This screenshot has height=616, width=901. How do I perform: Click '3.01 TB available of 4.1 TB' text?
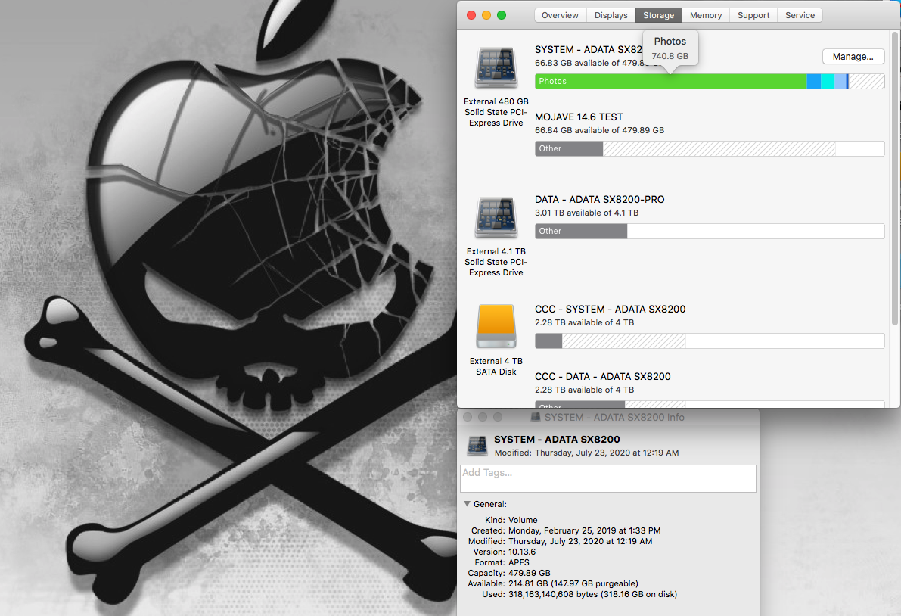(x=587, y=213)
